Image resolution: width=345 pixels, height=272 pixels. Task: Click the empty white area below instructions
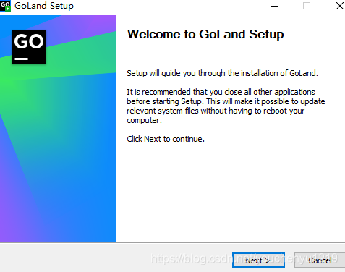click(x=230, y=193)
